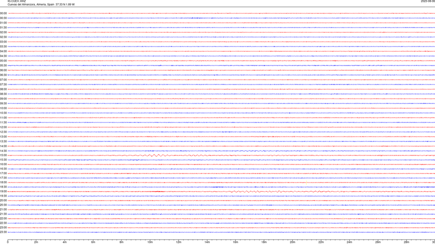Select the 00:30 trace time label
The image size is (435, 244).
(3, 18)
